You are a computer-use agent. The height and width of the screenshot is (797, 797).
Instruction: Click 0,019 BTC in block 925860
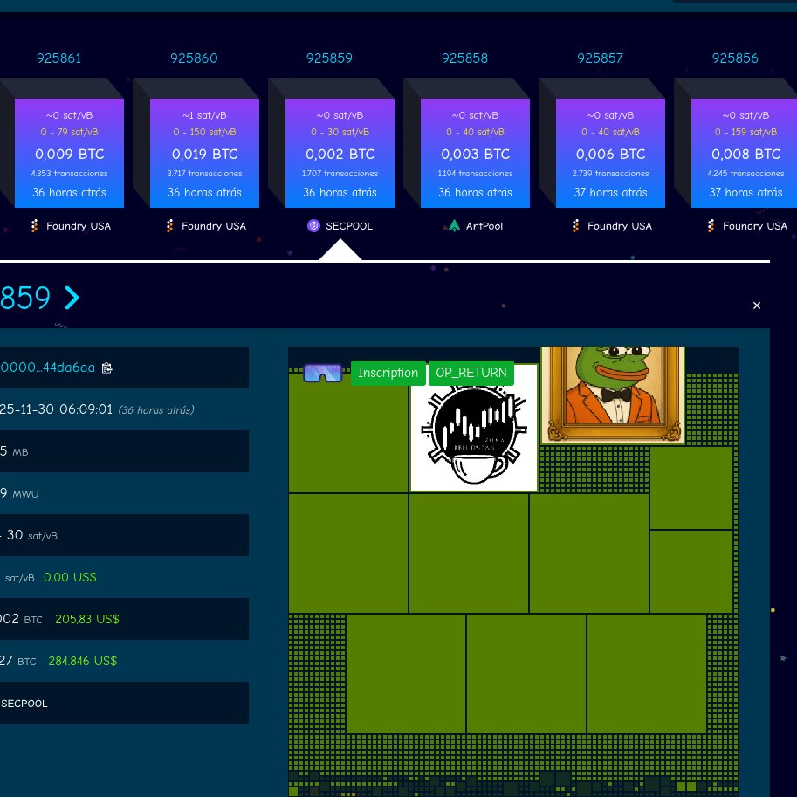(x=205, y=154)
